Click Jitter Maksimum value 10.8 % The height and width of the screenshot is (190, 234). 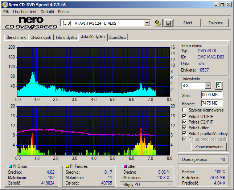click(164, 178)
